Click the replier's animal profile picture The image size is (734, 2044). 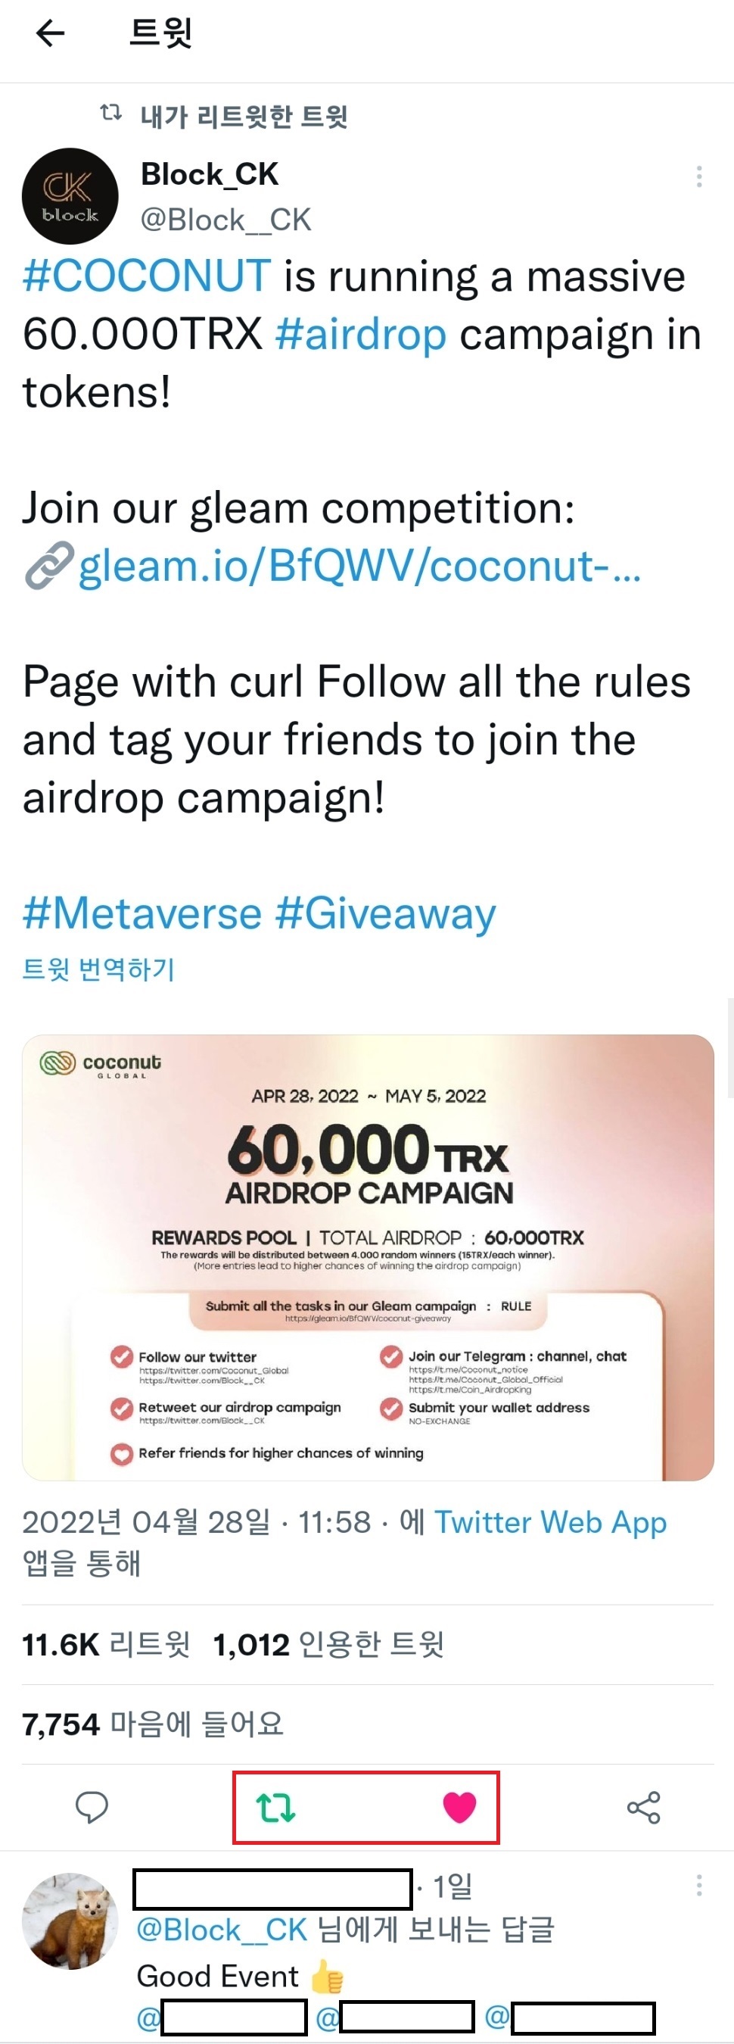(x=70, y=1921)
